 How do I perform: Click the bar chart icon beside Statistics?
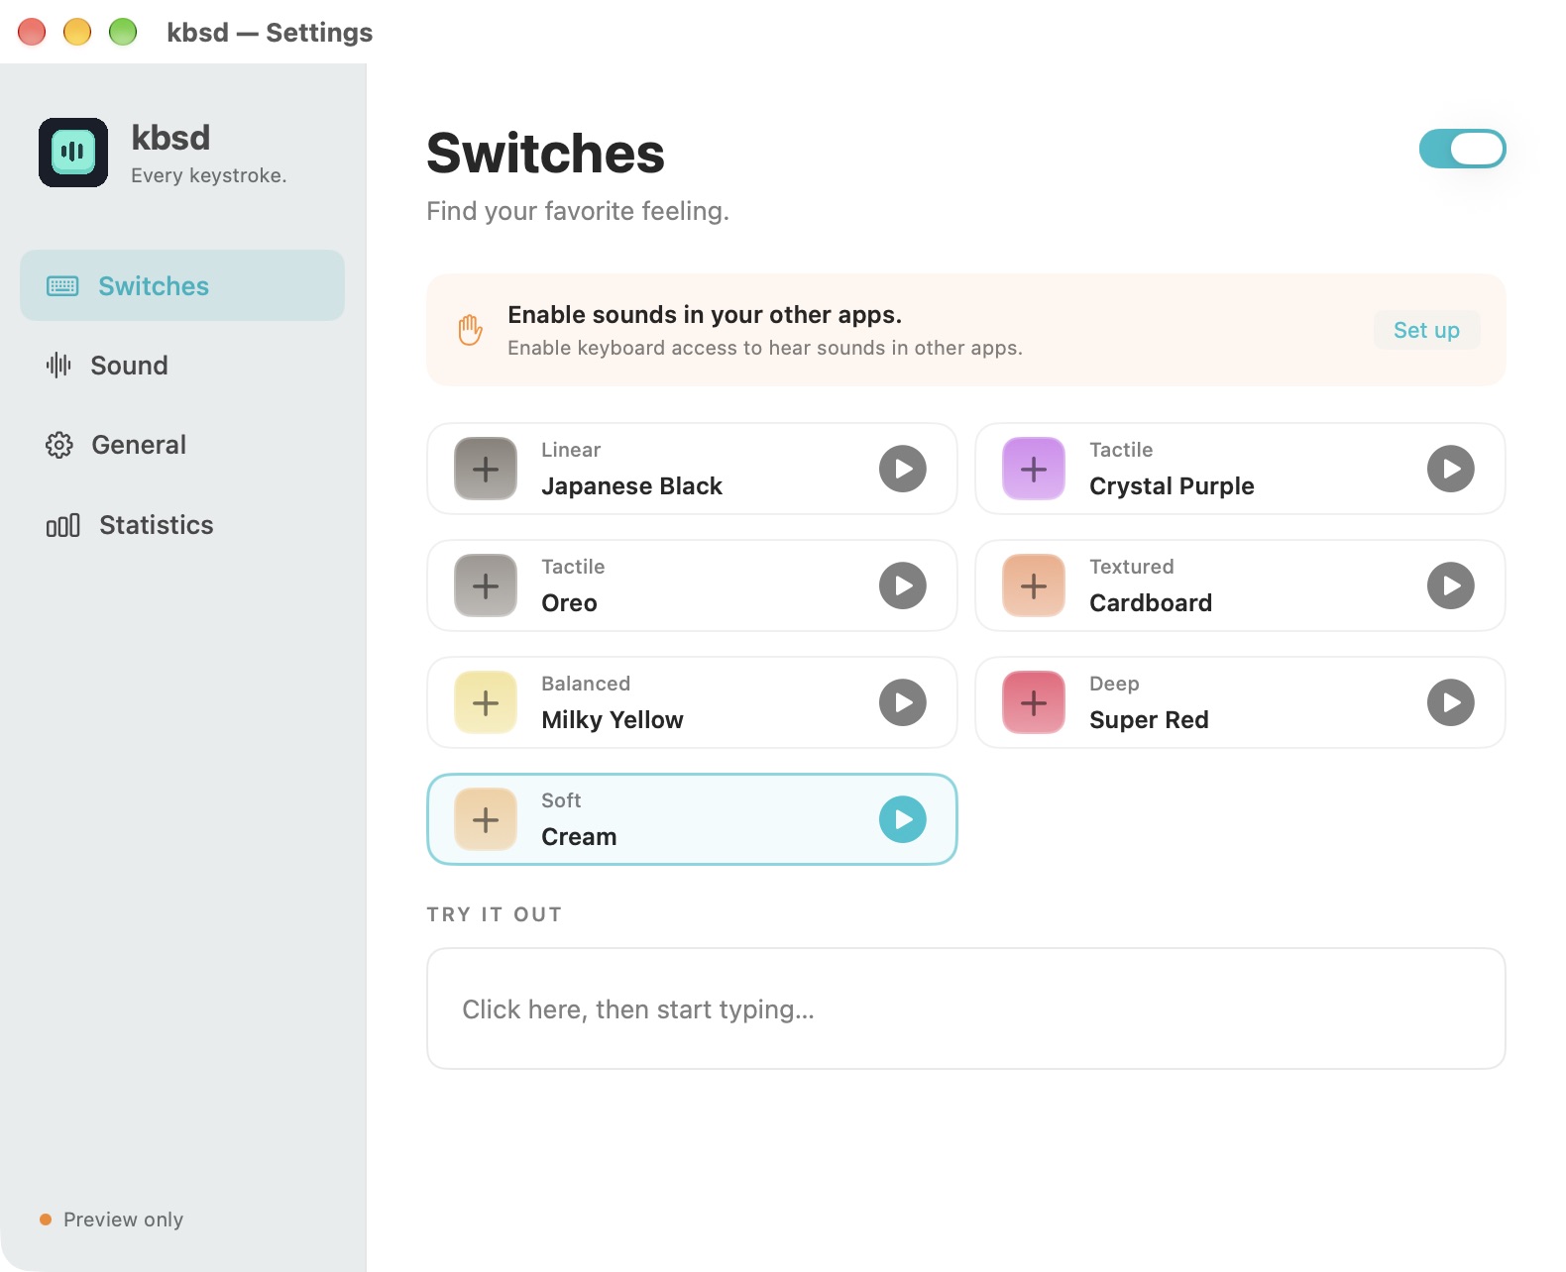tap(62, 525)
